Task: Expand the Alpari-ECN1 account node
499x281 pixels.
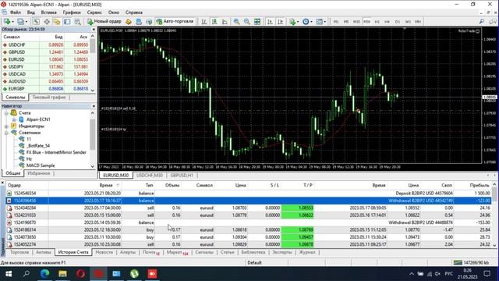Action: coord(14,119)
